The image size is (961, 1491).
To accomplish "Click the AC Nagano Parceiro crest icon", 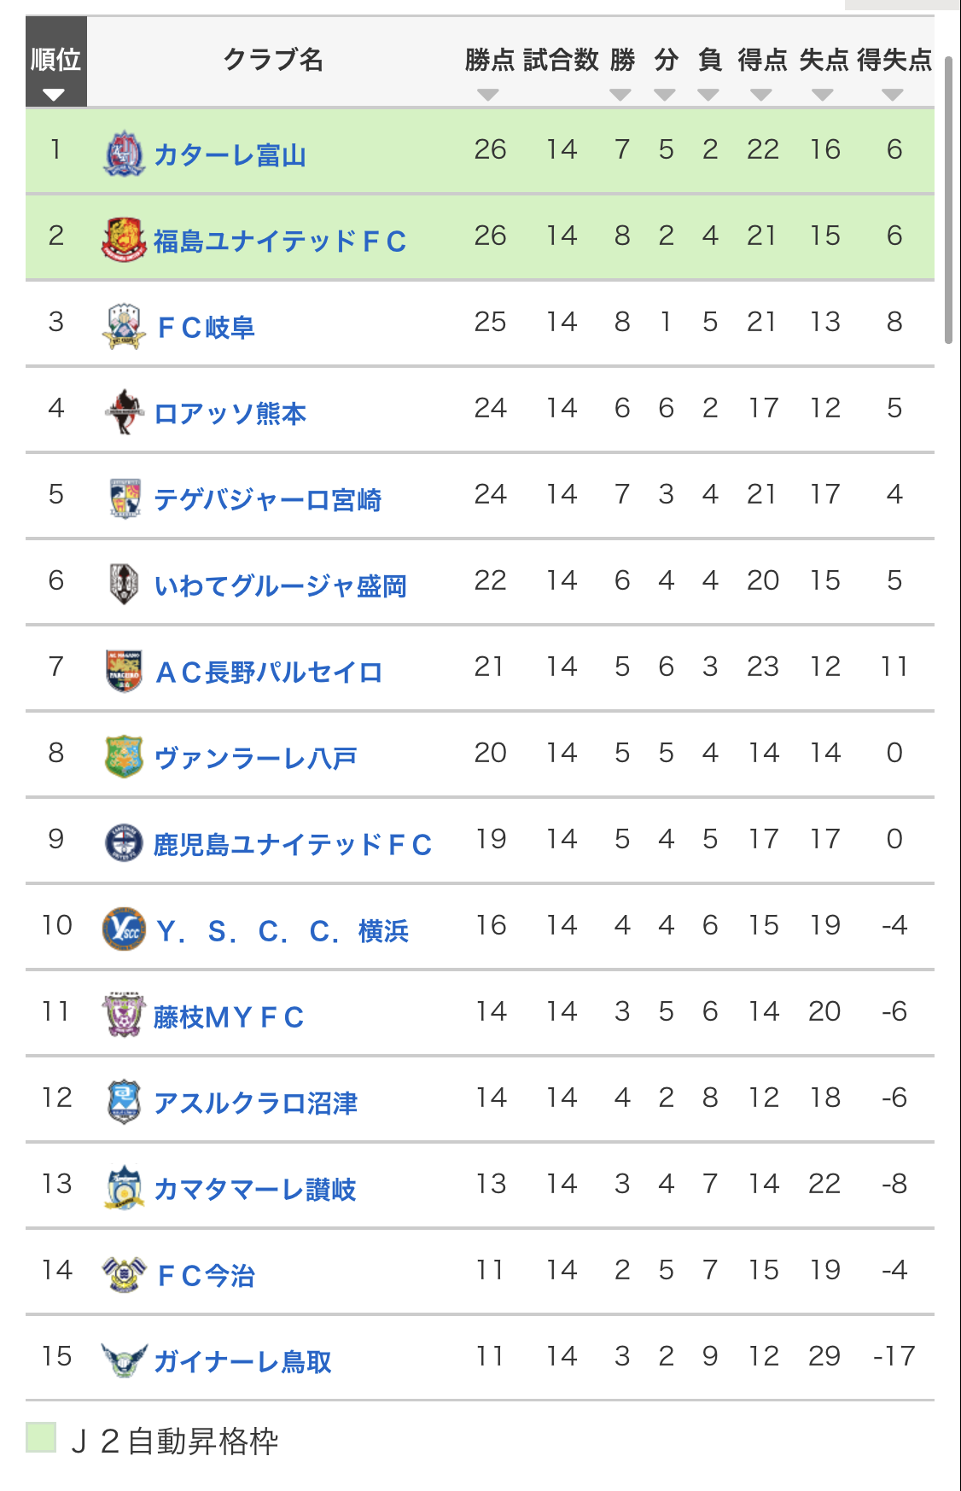I will 124,671.
